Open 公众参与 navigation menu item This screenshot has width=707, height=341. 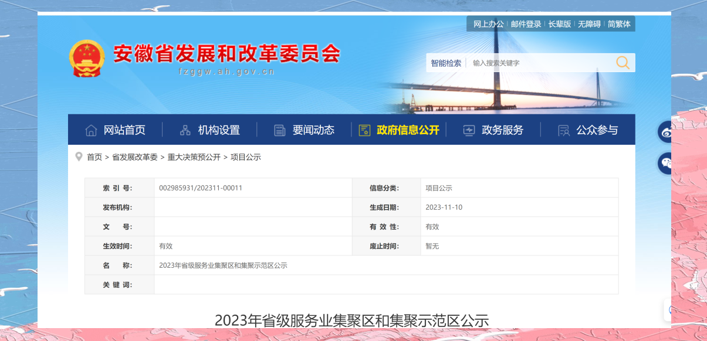[x=597, y=130]
